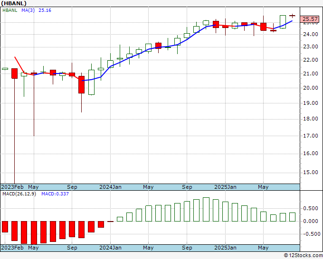
Task: Click the 22.00 price axis label
Action: click(x=311, y=60)
